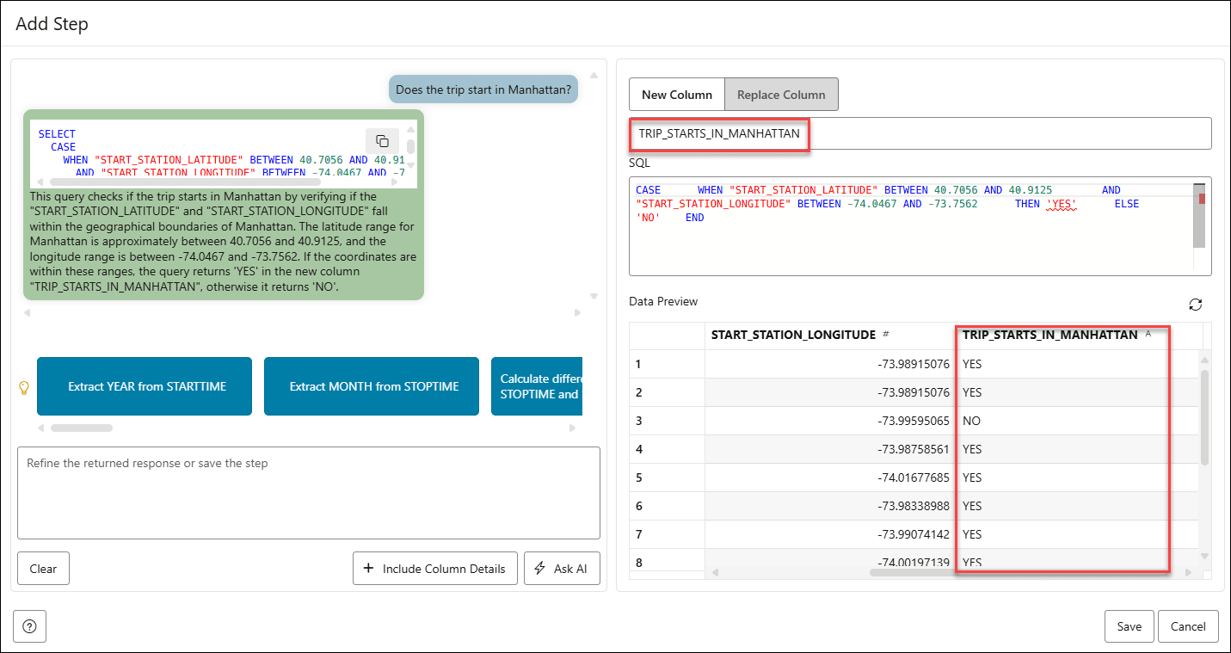Switch to the New Column tab
1231x653 pixels.
677,95
